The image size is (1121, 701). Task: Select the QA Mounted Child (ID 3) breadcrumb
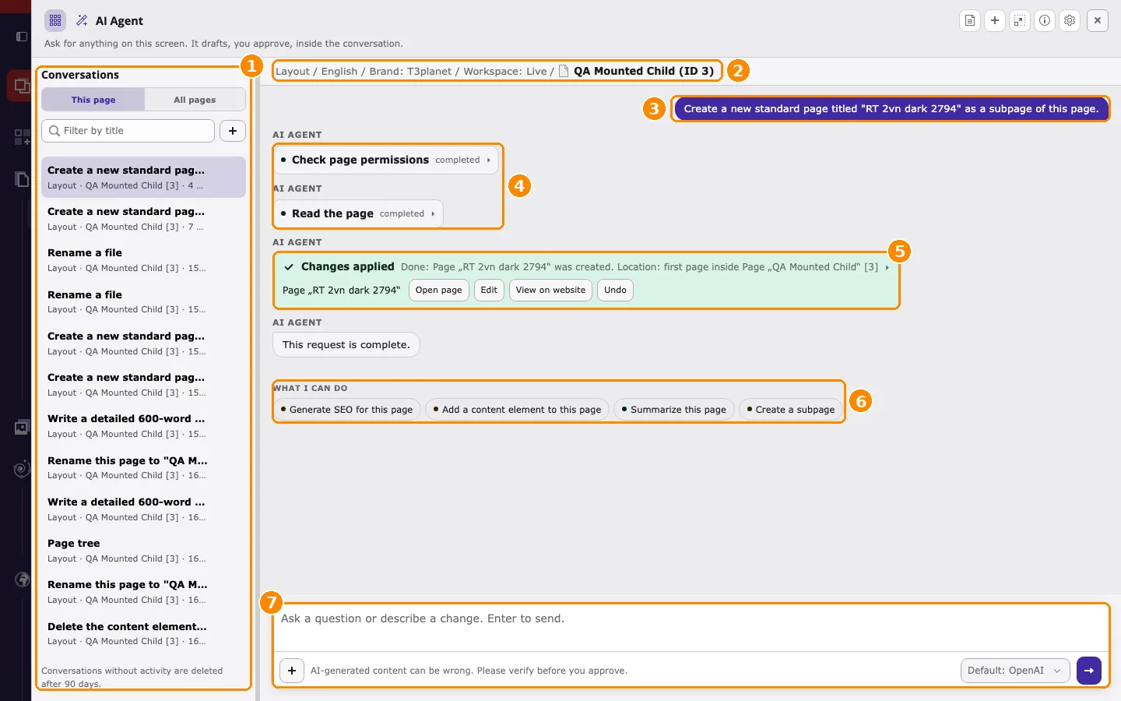pos(644,71)
